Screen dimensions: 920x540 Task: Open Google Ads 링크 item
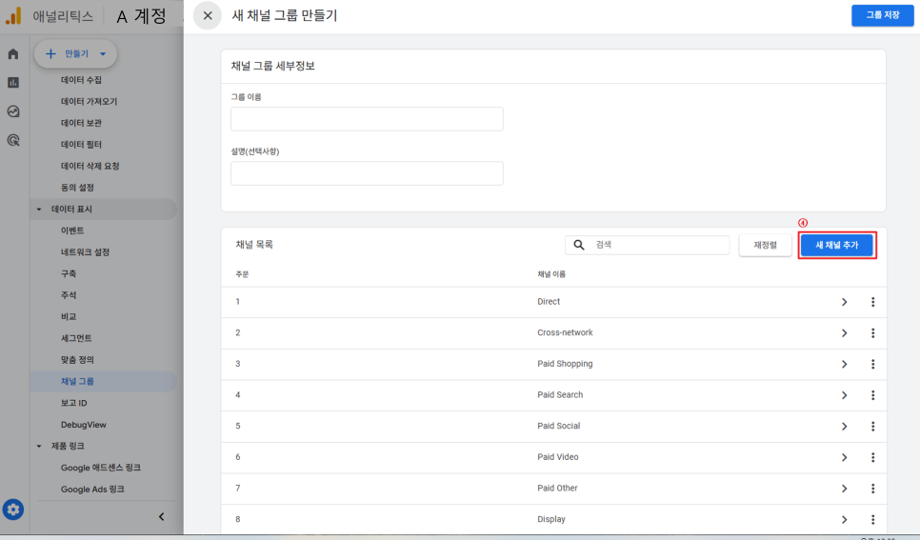tap(92, 489)
